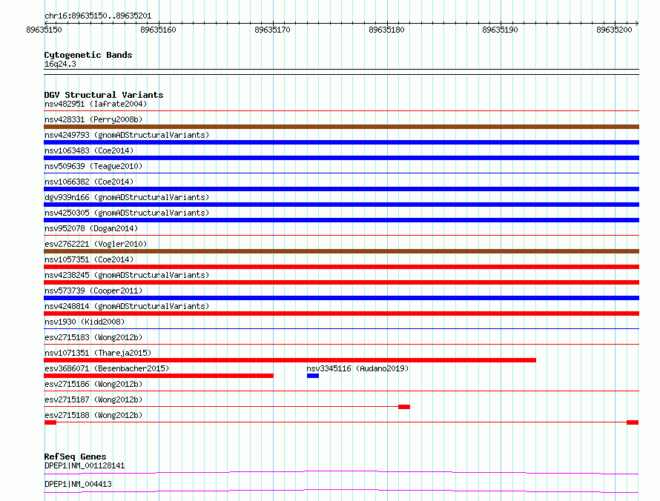Select the nsv1066382 (Coe2014) label
This screenshot has height=501, width=660.
point(89,182)
